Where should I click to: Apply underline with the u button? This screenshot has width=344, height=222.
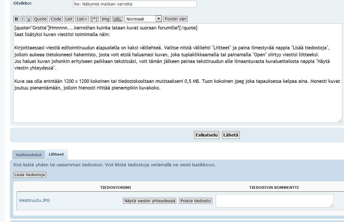point(29,19)
